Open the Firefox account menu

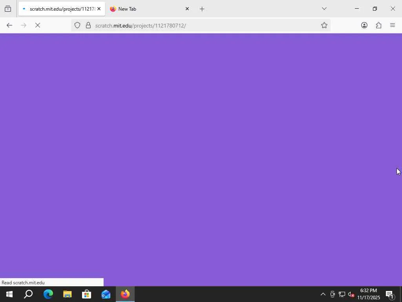364,25
